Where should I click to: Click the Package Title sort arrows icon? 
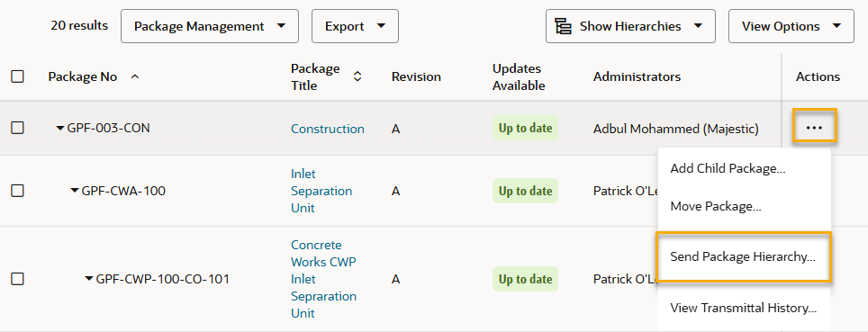(x=357, y=76)
